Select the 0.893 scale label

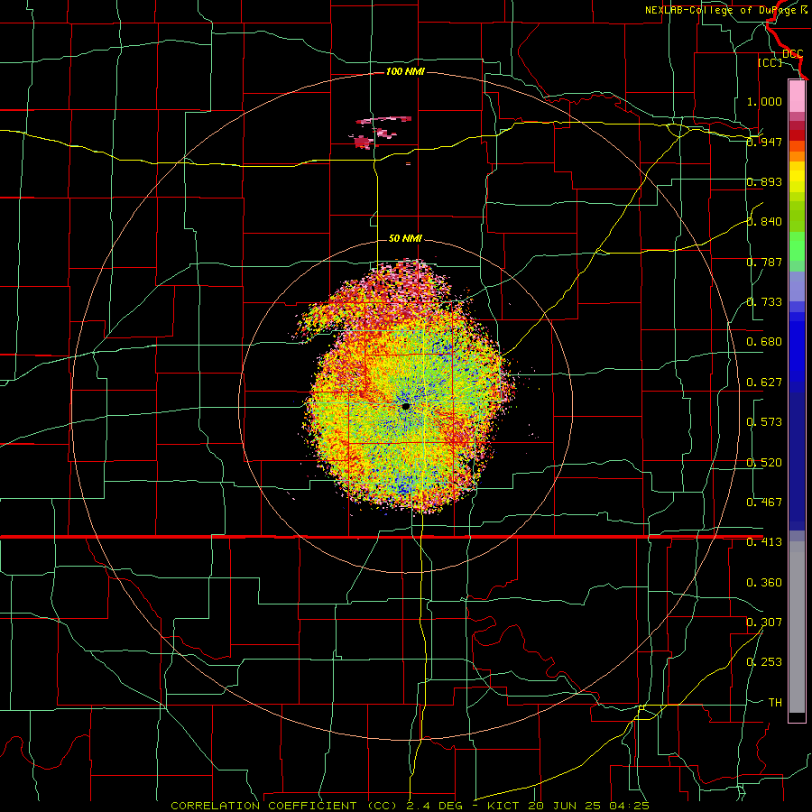point(764,181)
